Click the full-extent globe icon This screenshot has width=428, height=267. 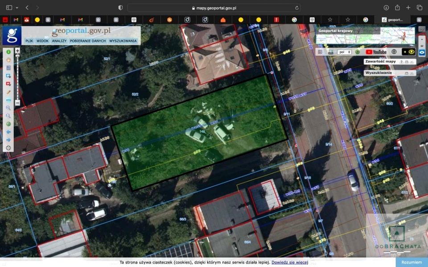tap(8, 124)
